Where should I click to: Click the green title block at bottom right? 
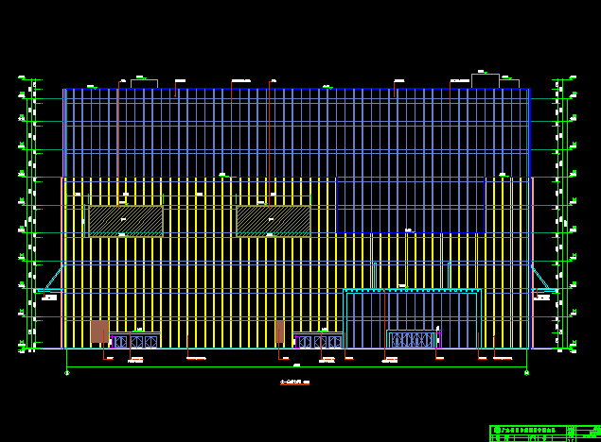click(545, 433)
